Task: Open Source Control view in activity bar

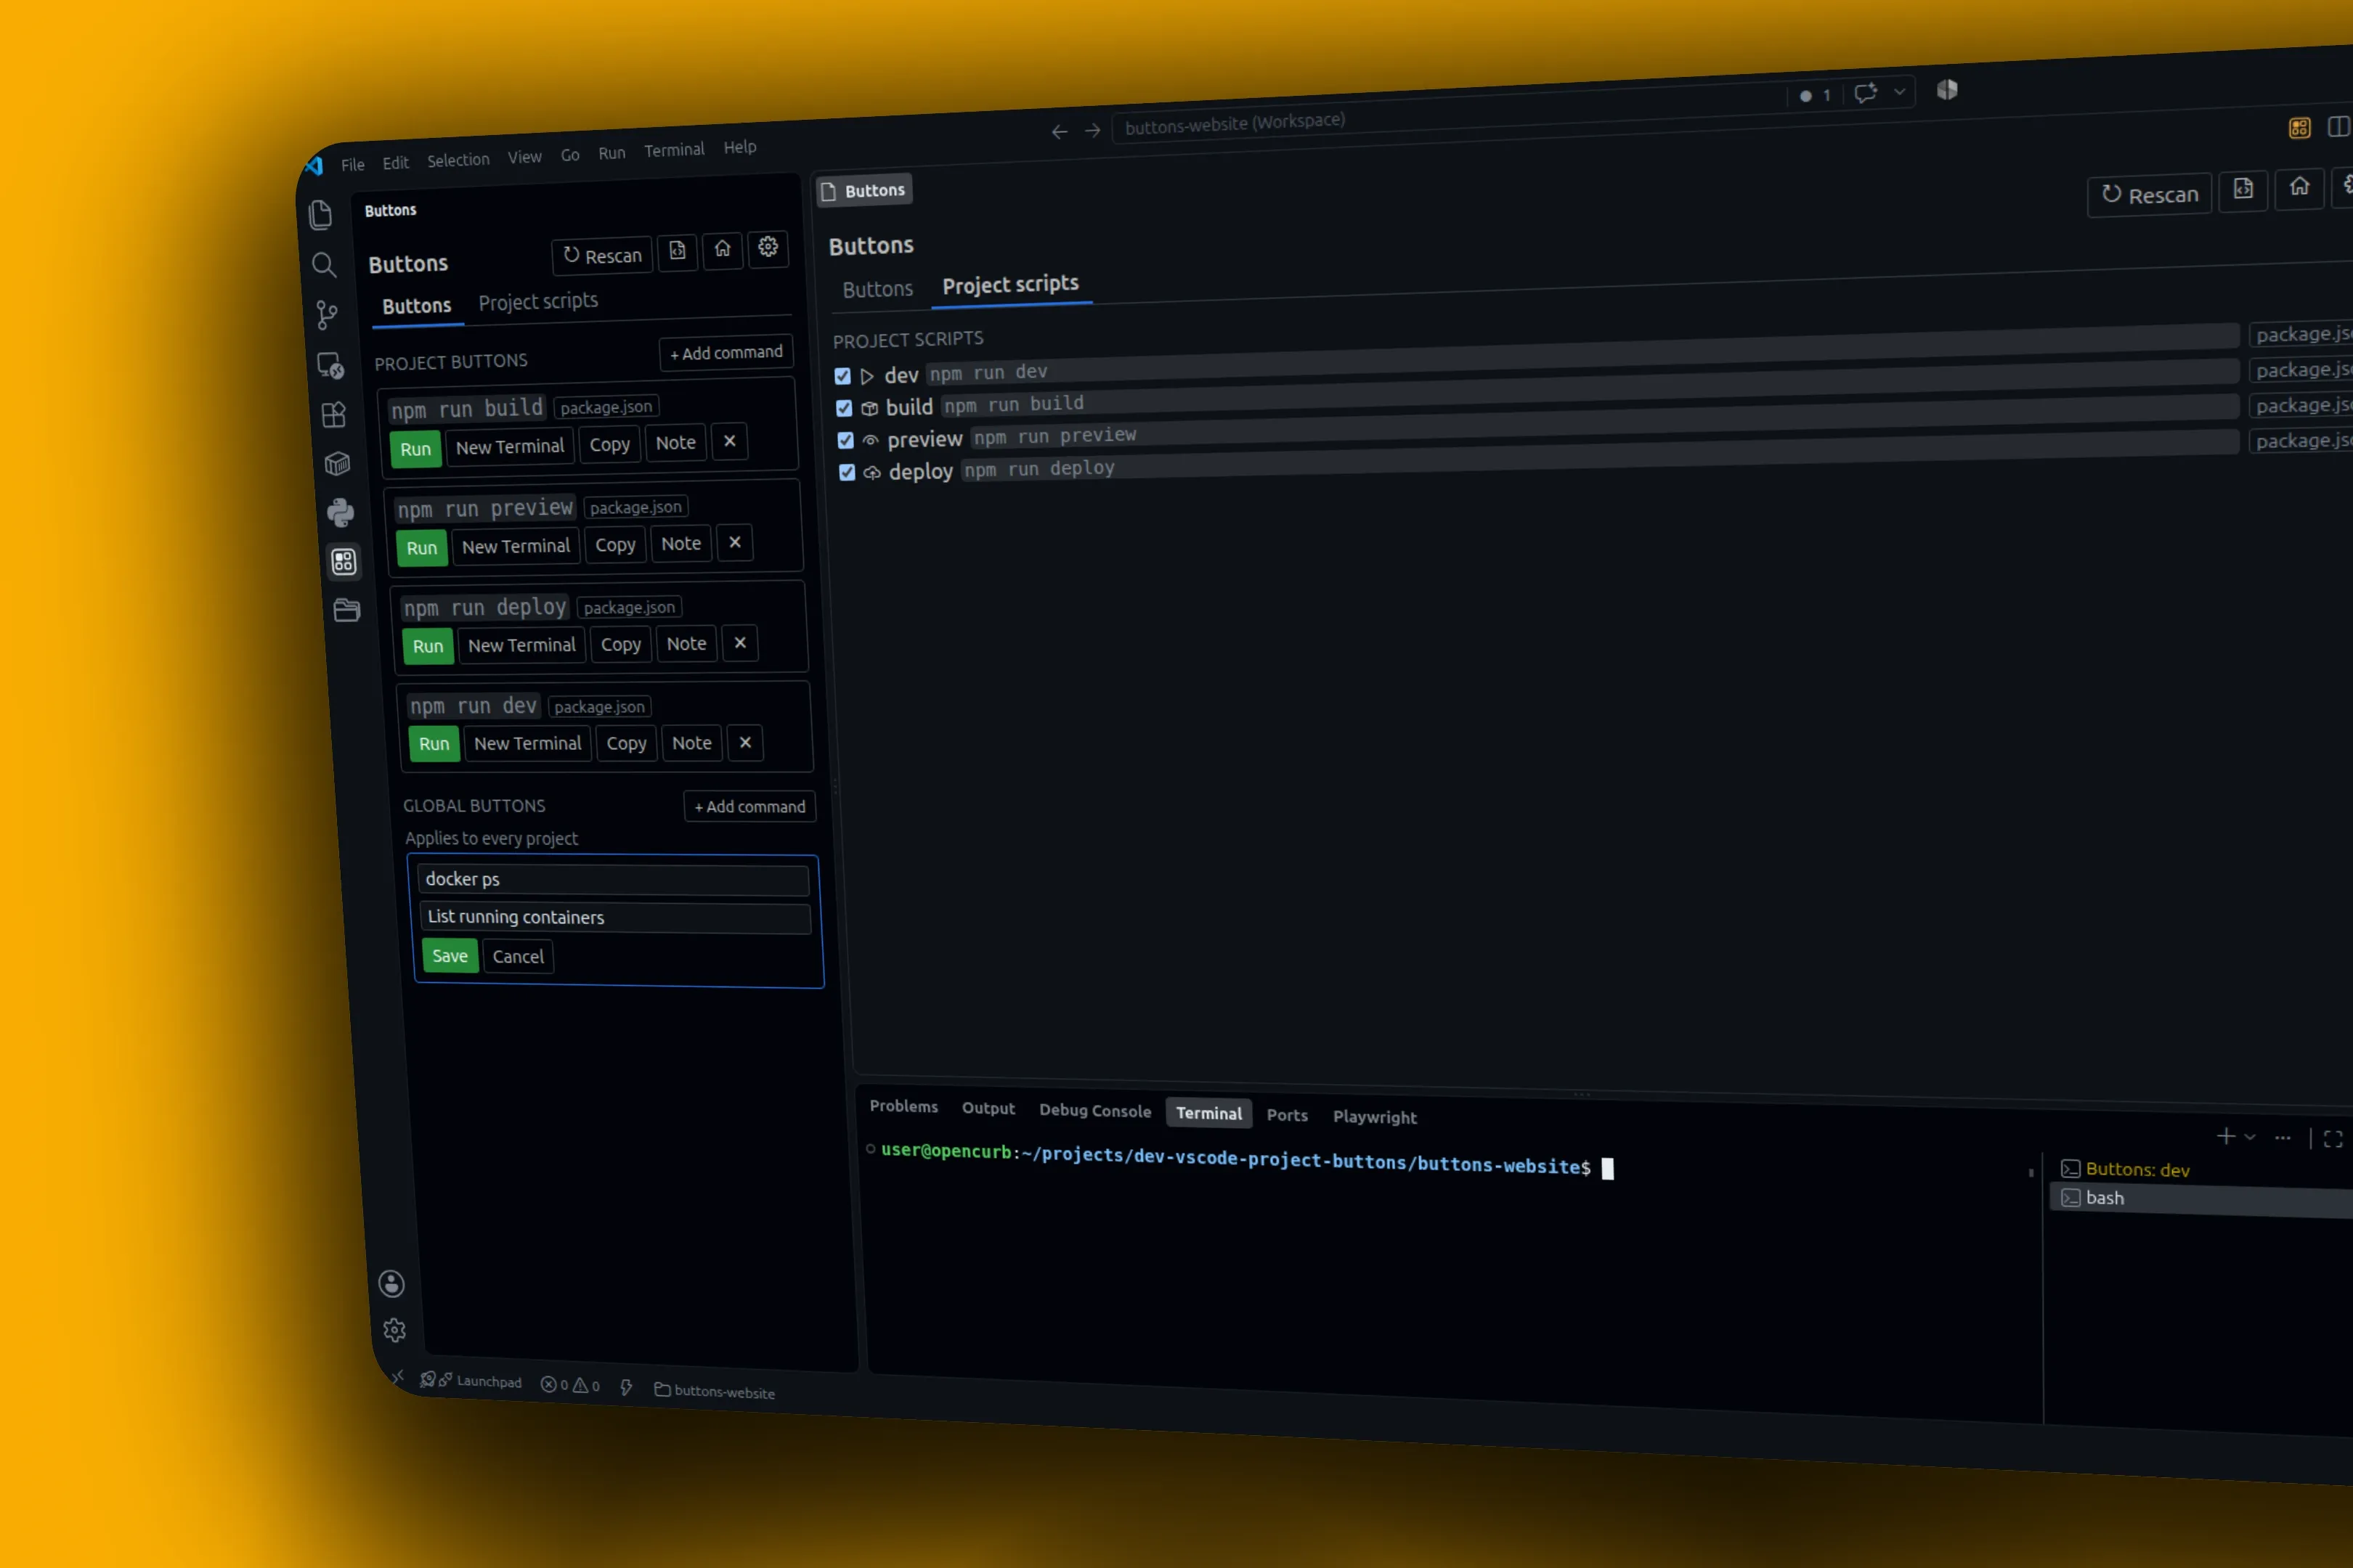Action: [x=327, y=315]
